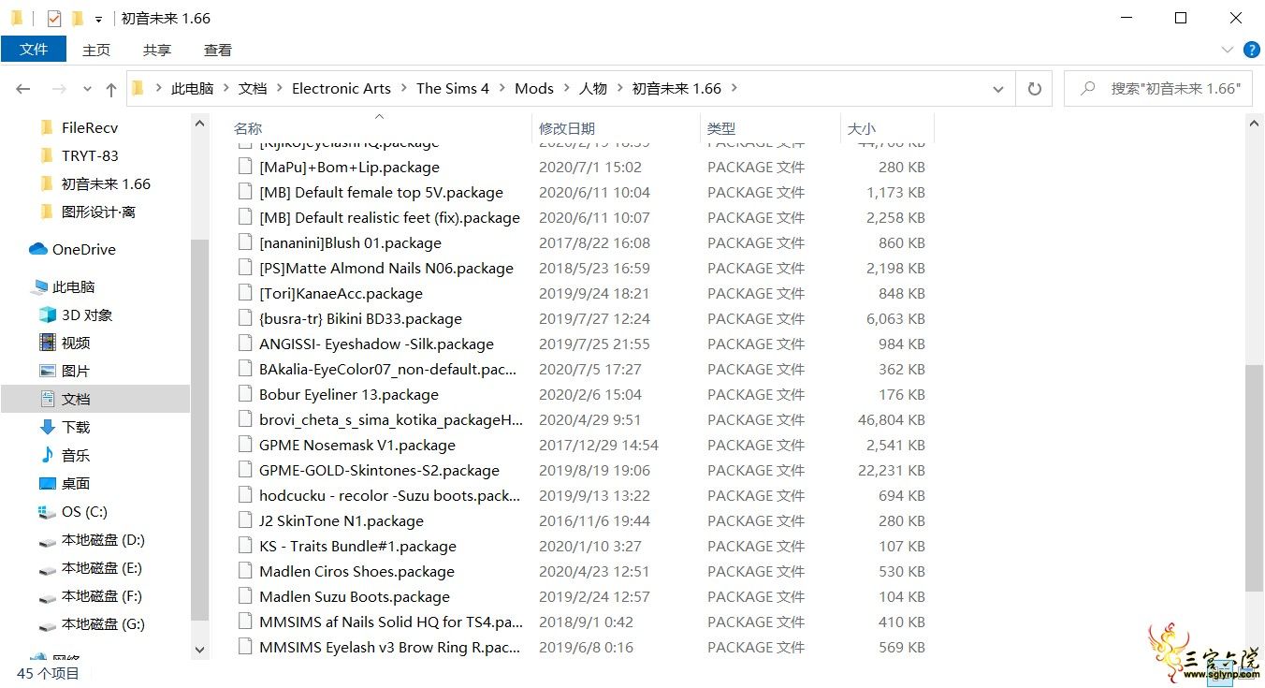The width and height of the screenshot is (1265, 688).
Task: Select GPME-GOLD-Skintones-S2.package
Action: pos(379,470)
